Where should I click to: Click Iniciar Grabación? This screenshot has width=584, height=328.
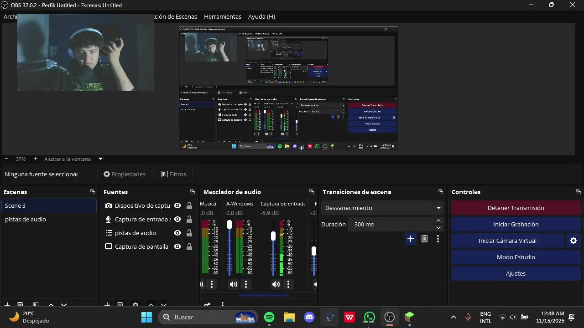516,224
